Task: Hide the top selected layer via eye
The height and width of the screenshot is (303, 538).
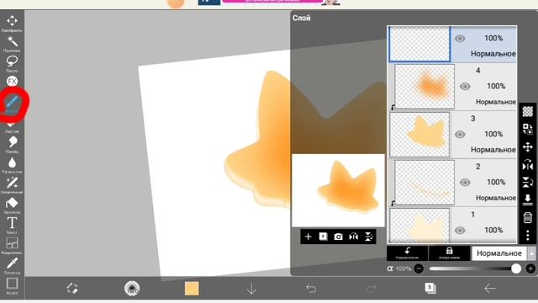Action: click(x=460, y=39)
